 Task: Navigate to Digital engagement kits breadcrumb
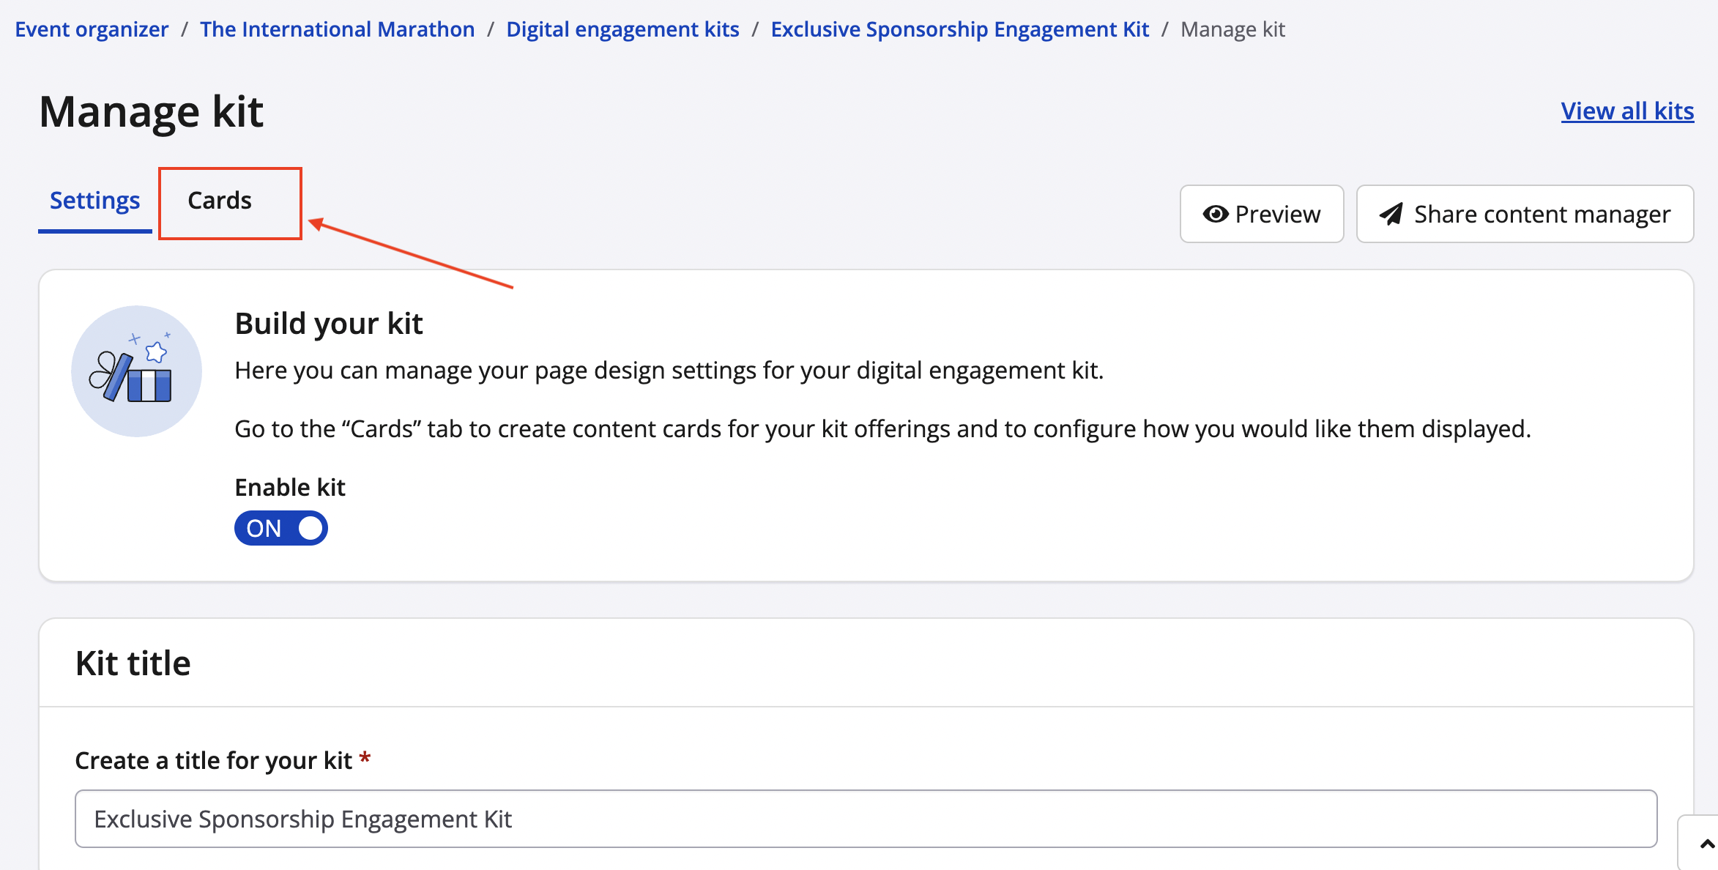click(622, 29)
